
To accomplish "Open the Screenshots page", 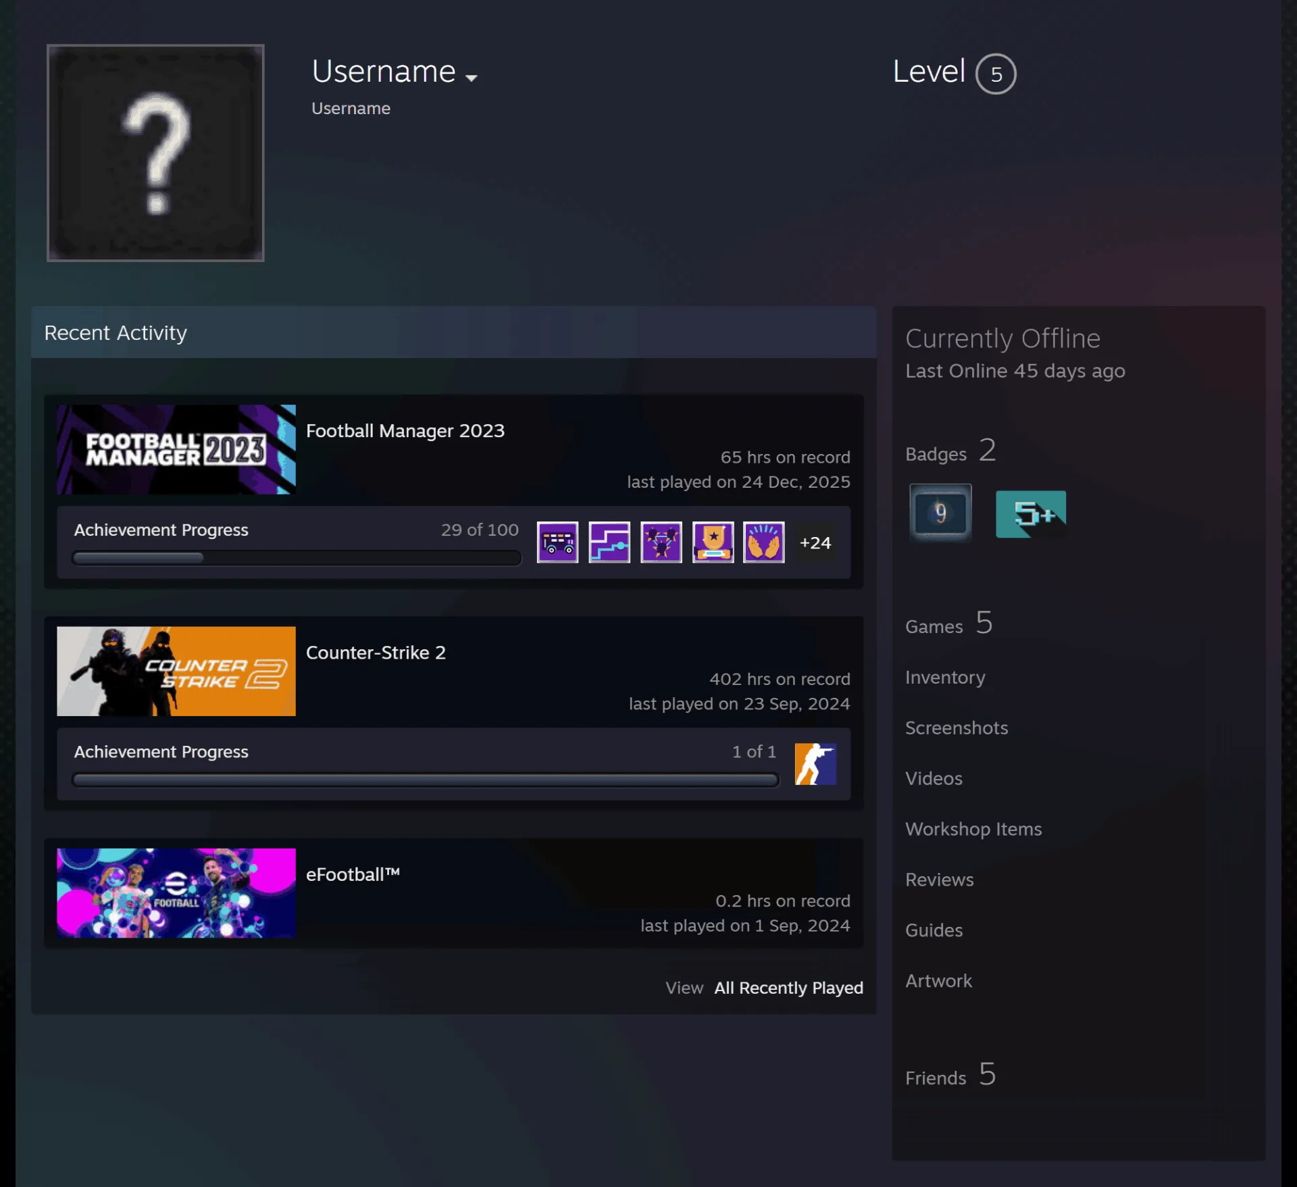I will [x=957, y=728].
